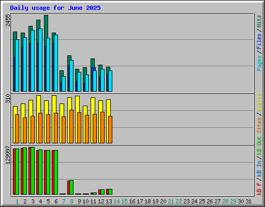The width and height of the screenshot is (265, 207).
Task: Select day 11 on the axis
Action: (x=93, y=201)
